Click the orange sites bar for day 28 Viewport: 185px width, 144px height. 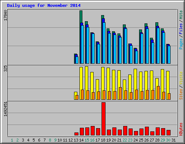click(158, 93)
